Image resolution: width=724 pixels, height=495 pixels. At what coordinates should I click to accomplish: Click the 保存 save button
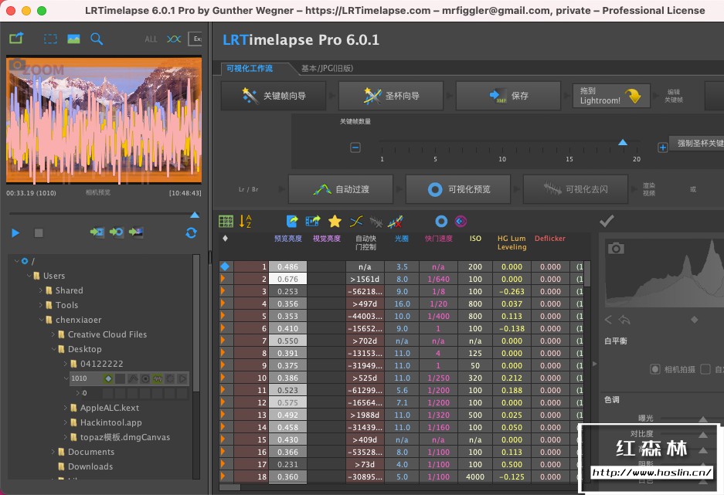(x=508, y=96)
